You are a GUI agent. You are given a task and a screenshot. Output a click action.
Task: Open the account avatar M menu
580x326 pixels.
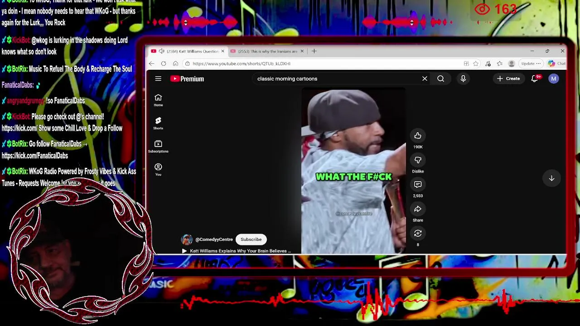pos(553,79)
